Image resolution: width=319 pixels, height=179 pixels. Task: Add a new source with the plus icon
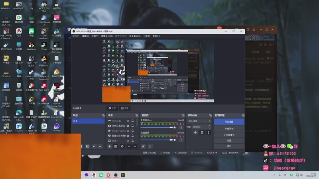click(109, 146)
